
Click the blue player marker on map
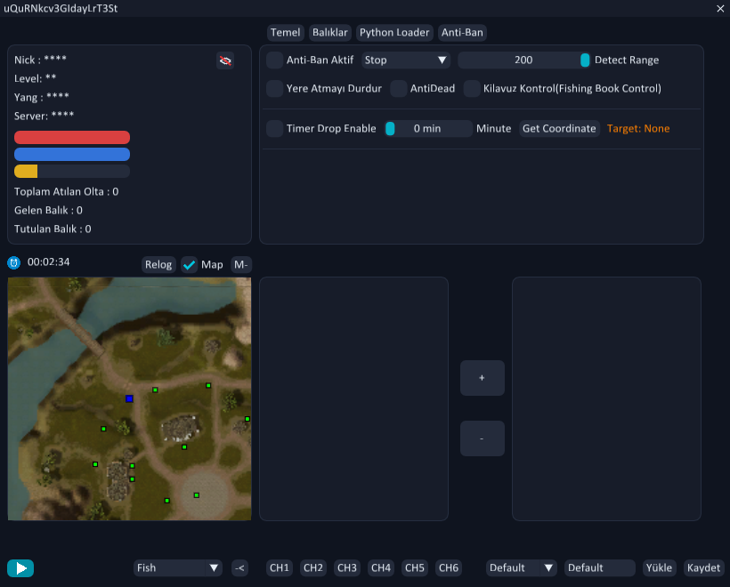(x=129, y=398)
